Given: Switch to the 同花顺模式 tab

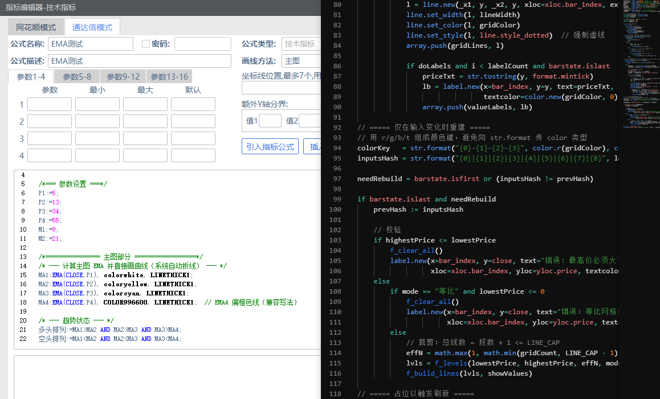Looking at the screenshot, I should (x=36, y=27).
